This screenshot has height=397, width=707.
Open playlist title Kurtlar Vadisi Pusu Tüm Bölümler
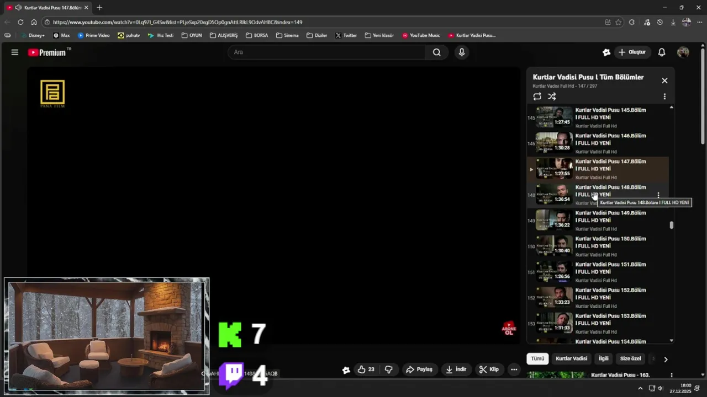(588, 77)
